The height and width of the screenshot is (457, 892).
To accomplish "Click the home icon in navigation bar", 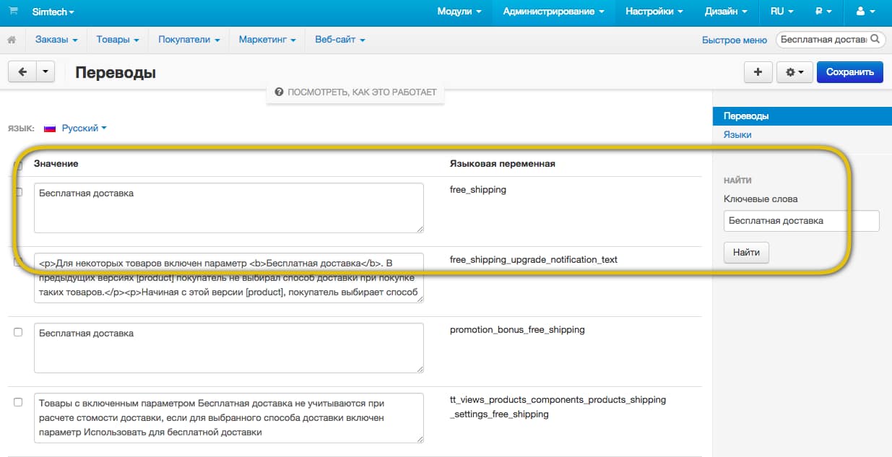I will pos(12,40).
